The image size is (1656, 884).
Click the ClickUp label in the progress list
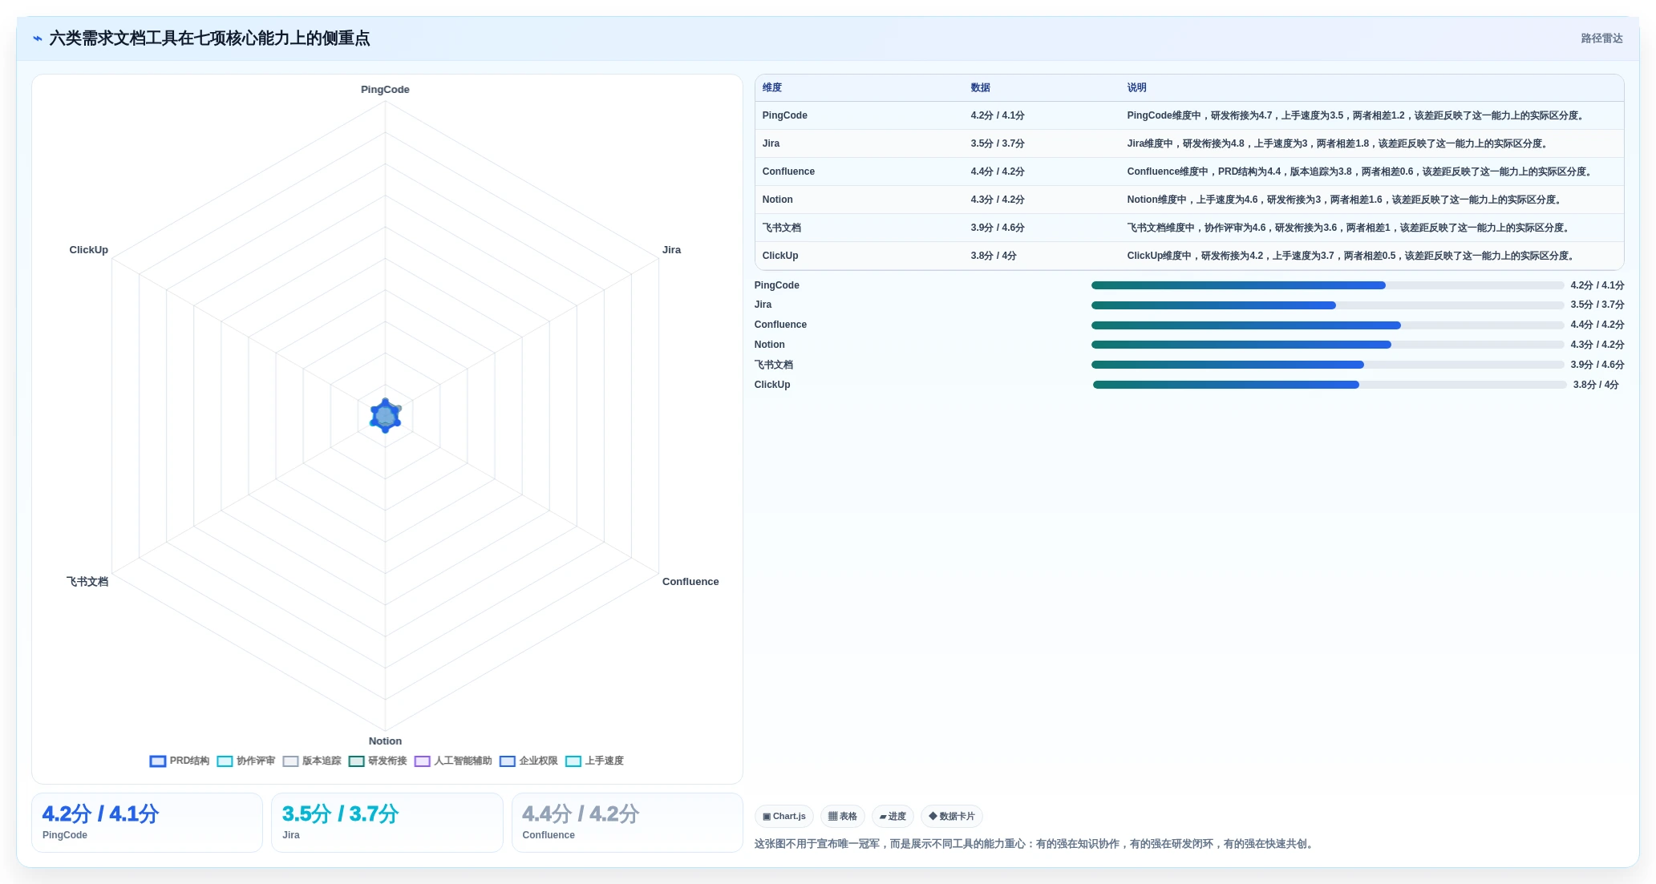click(x=772, y=385)
